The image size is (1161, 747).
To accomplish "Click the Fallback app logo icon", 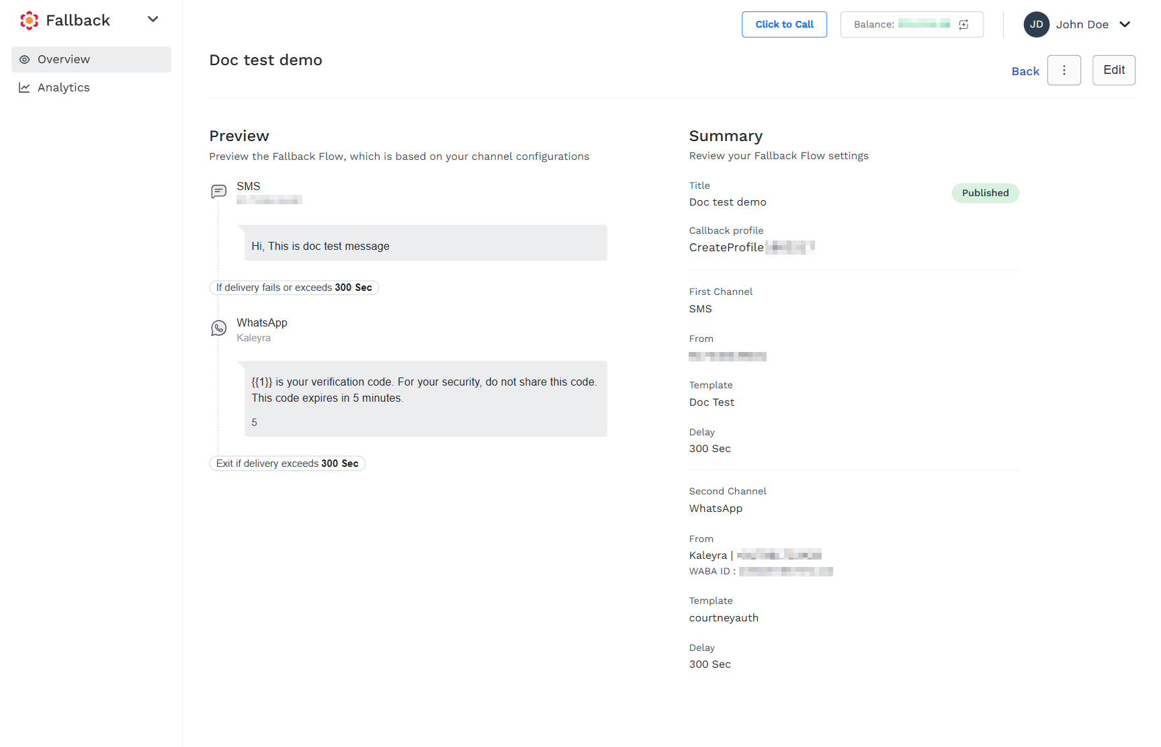I will [30, 21].
